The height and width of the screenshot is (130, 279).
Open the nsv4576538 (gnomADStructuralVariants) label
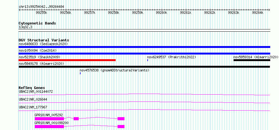point(114,70)
